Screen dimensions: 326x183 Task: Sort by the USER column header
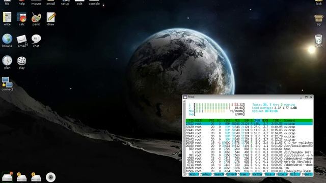pos(198,120)
